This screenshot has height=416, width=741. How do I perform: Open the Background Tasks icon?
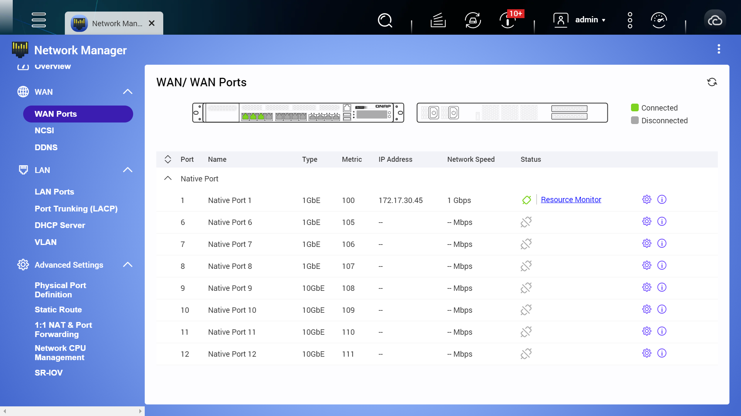473,20
